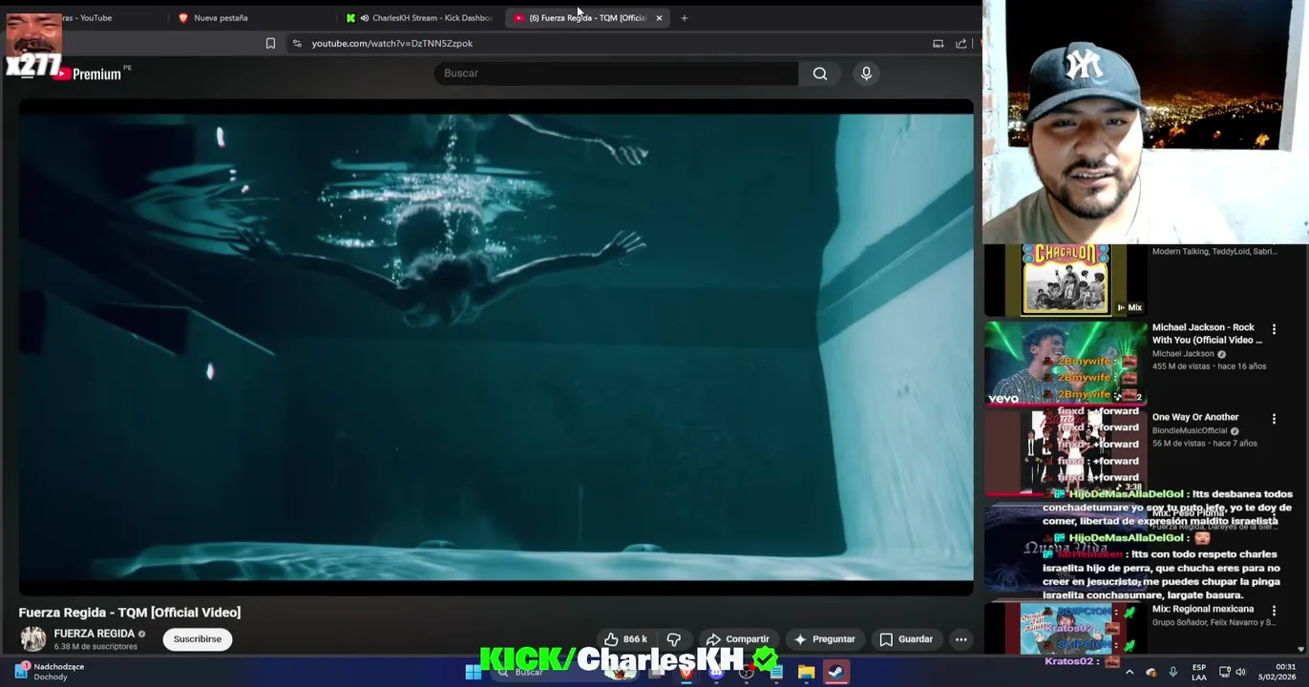Viewport: 1309px width, 687px height.
Task: Open File Explorer from the taskbar
Action: [x=806, y=672]
